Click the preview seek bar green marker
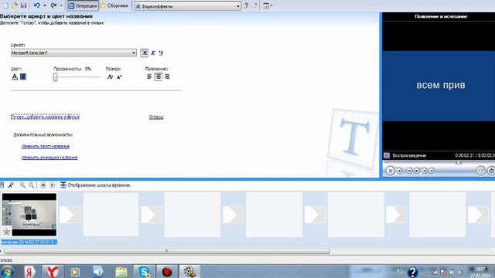Image resolution: width=495 pixels, height=278 pixels. pyautogui.click(x=459, y=163)
